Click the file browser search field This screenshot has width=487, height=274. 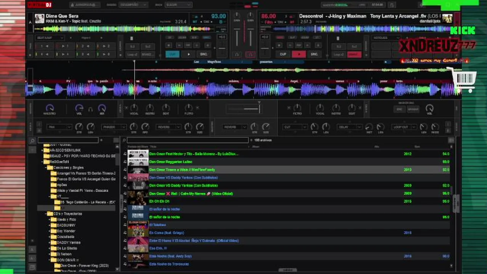187,140
